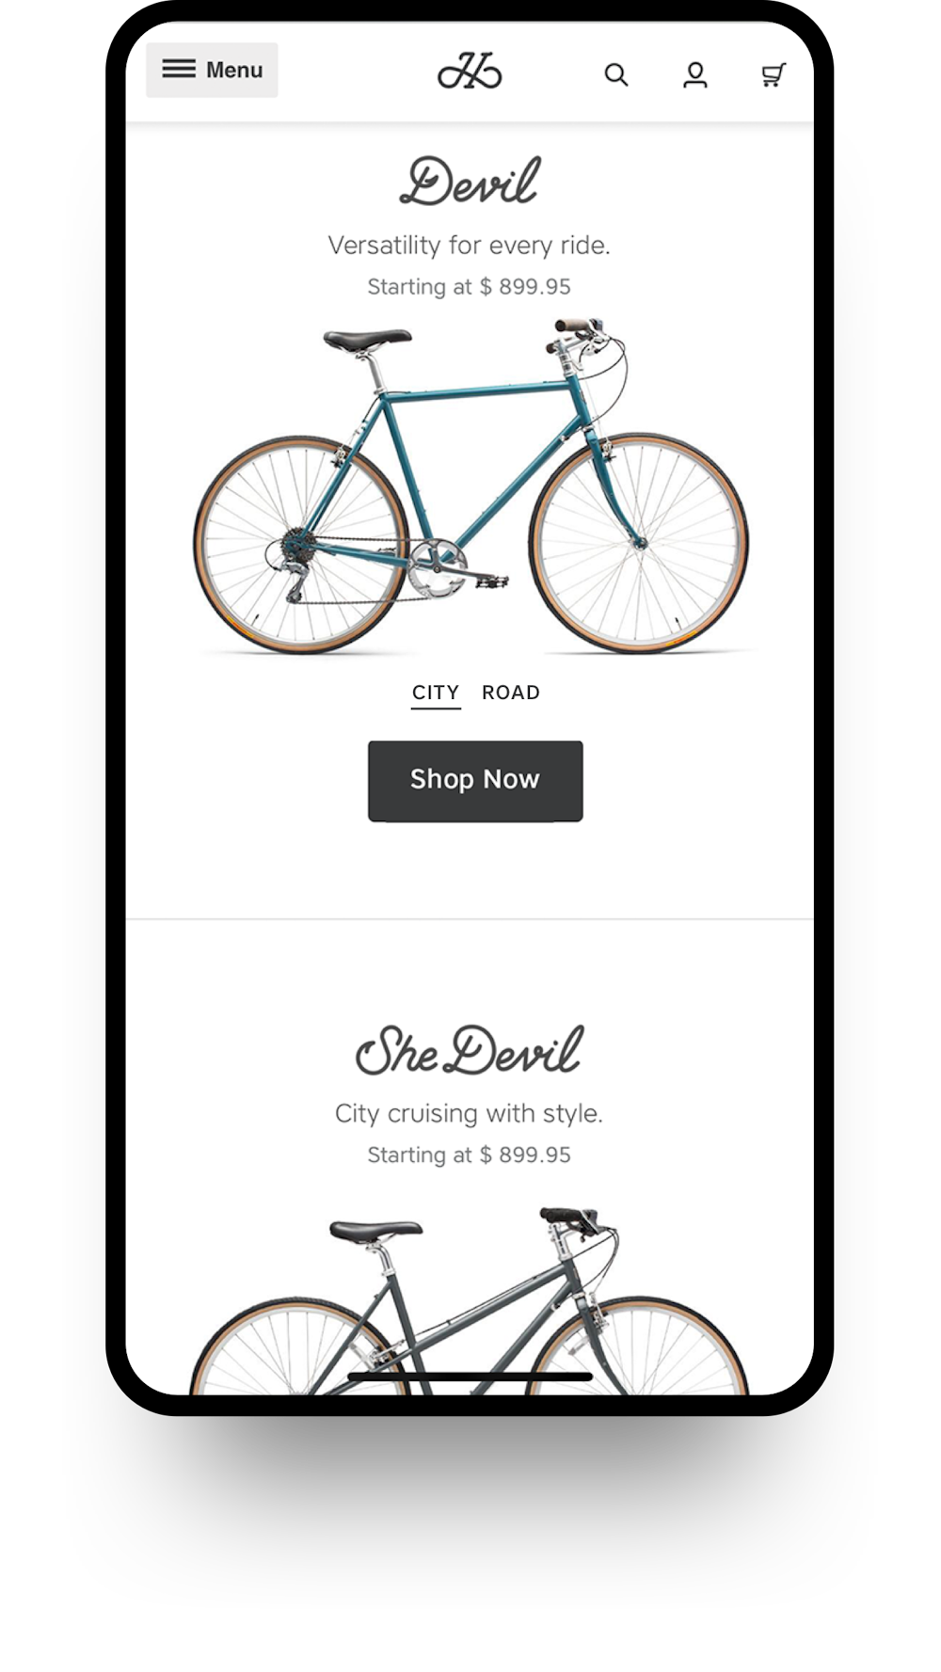Open the shopping cart icon
The height and width of the screenshot is (1672, 941).
774,74
